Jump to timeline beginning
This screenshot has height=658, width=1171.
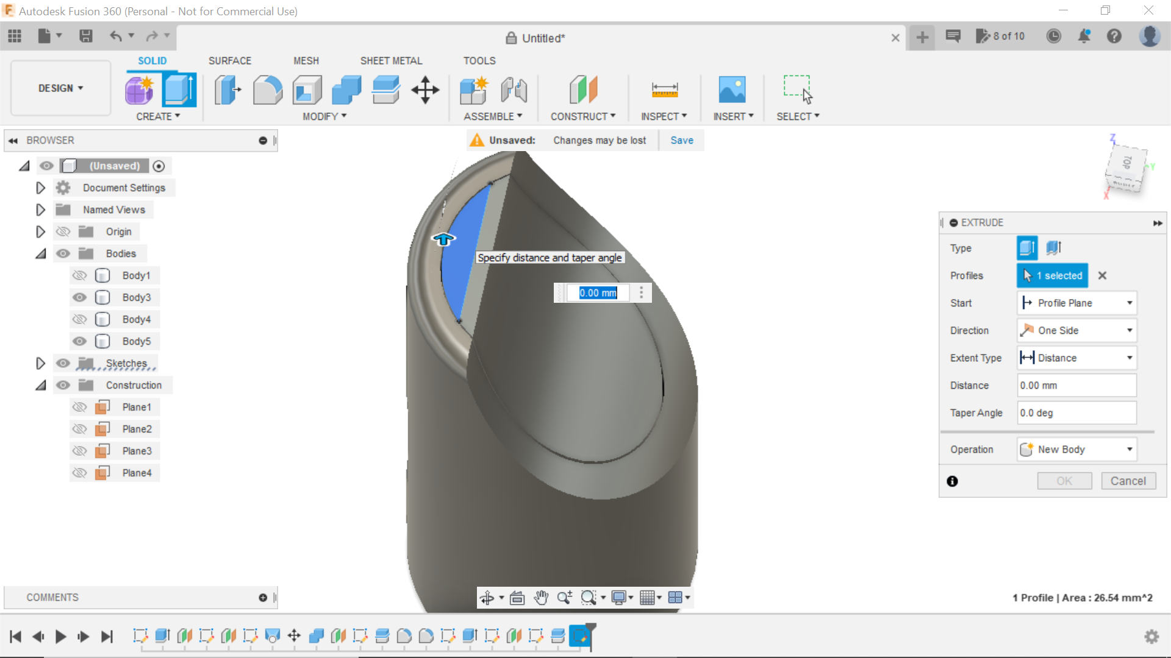click(x=15, y=637)
